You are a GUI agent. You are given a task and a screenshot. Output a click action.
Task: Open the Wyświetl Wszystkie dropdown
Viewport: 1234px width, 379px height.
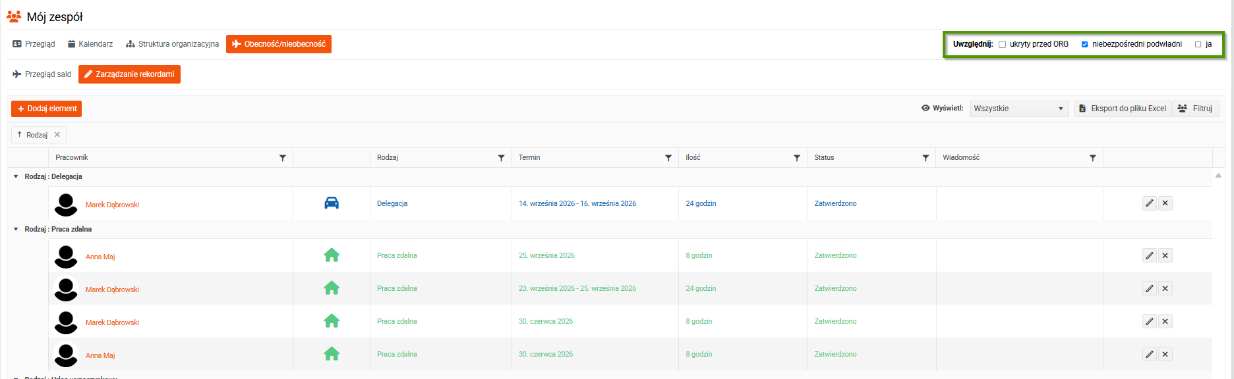(x=1019, y=109)
